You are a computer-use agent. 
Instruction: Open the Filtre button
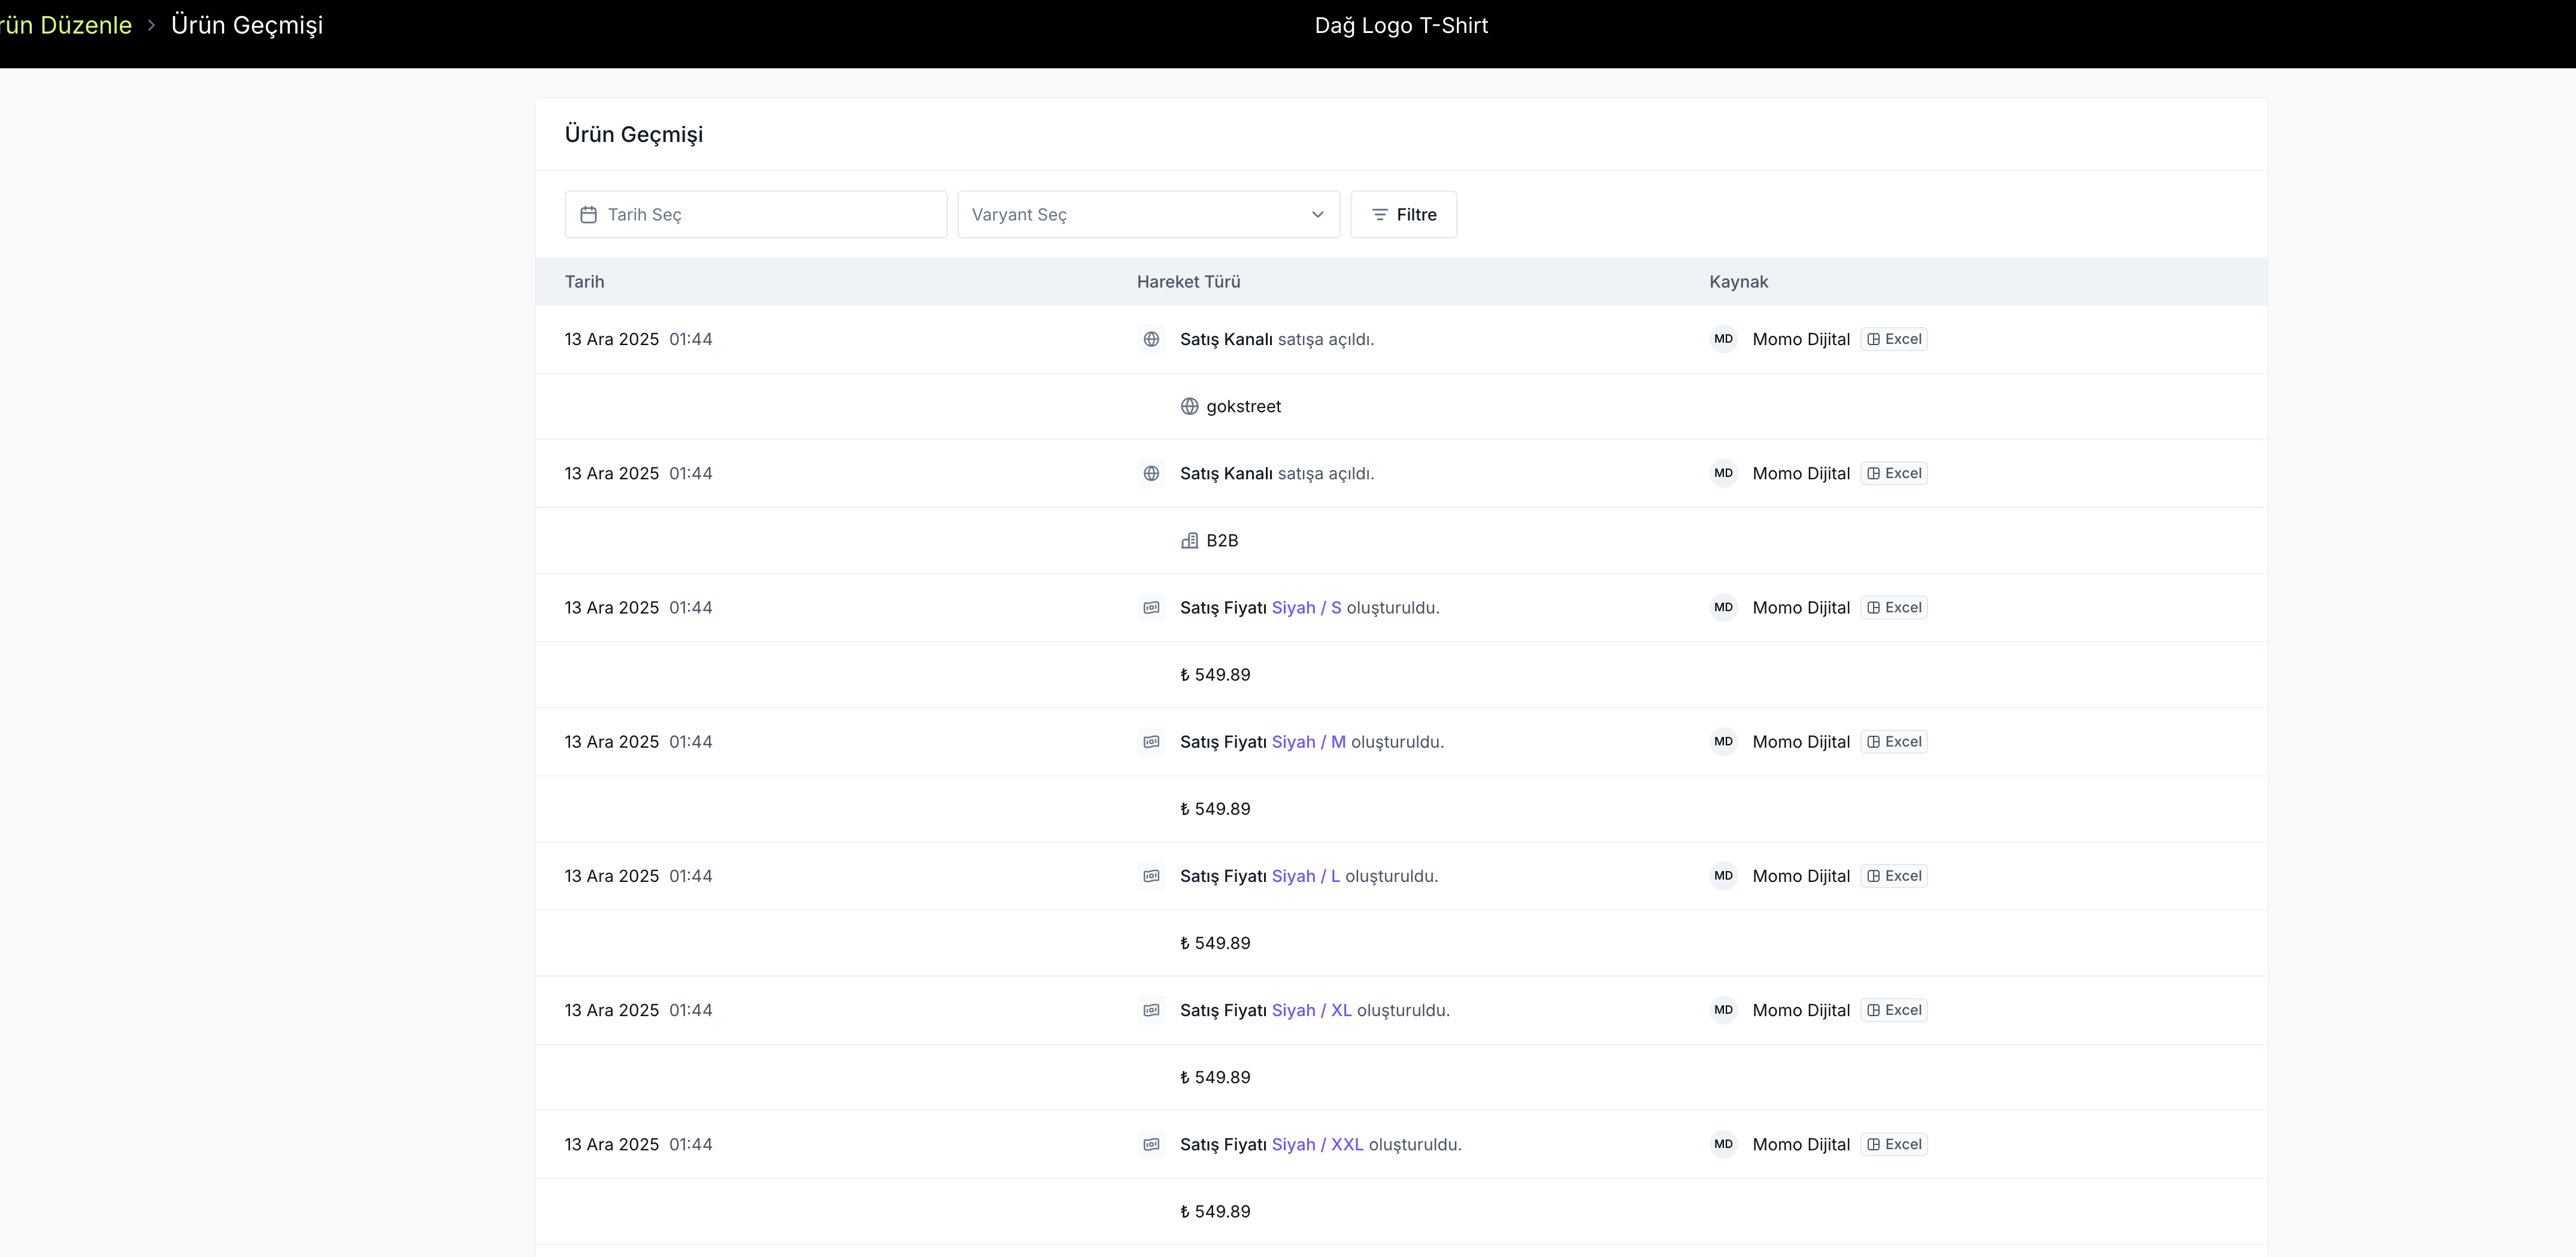click(x=1403, y=214)
